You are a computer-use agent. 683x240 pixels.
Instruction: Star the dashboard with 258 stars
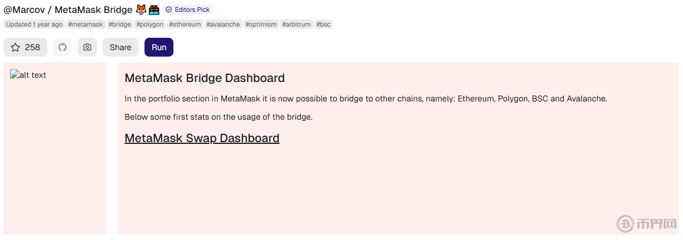[x=25, y=47]
